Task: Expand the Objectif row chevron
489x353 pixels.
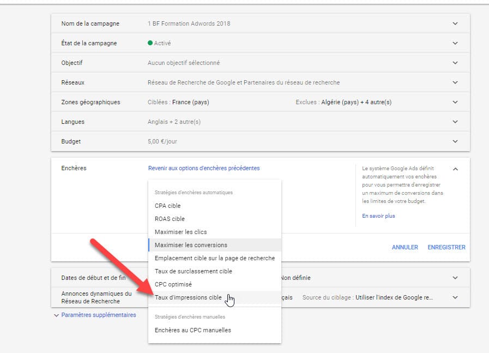Action: coord(455,63)
